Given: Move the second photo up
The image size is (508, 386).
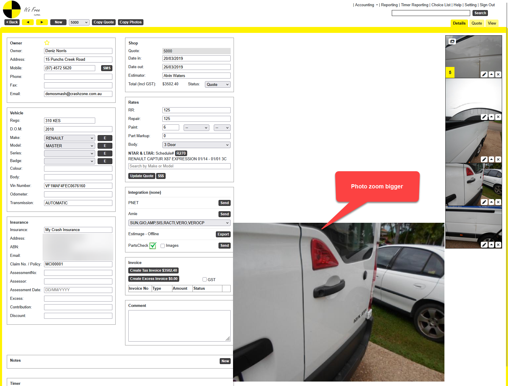Looking at the screenshot, I should pos(491,117).
